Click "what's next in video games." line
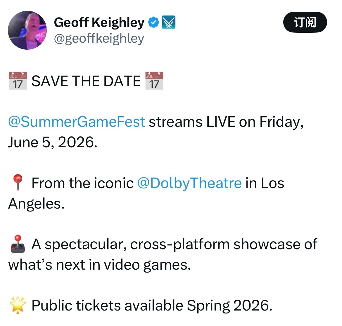This screenshot has width=342, height=326. click(99, 265)
